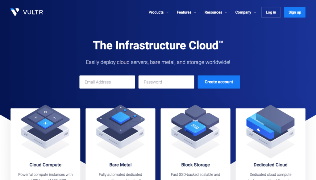
Task: Expand the Features chevron arrow
Action: [195, 13]
